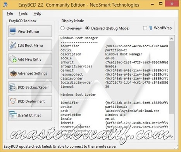Open the Tools menu

[23, 14]
